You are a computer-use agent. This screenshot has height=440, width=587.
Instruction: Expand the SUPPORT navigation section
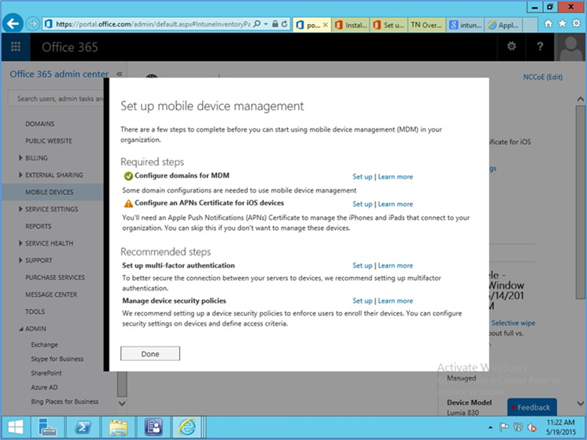pyautogui.click(x=20, y=260)
